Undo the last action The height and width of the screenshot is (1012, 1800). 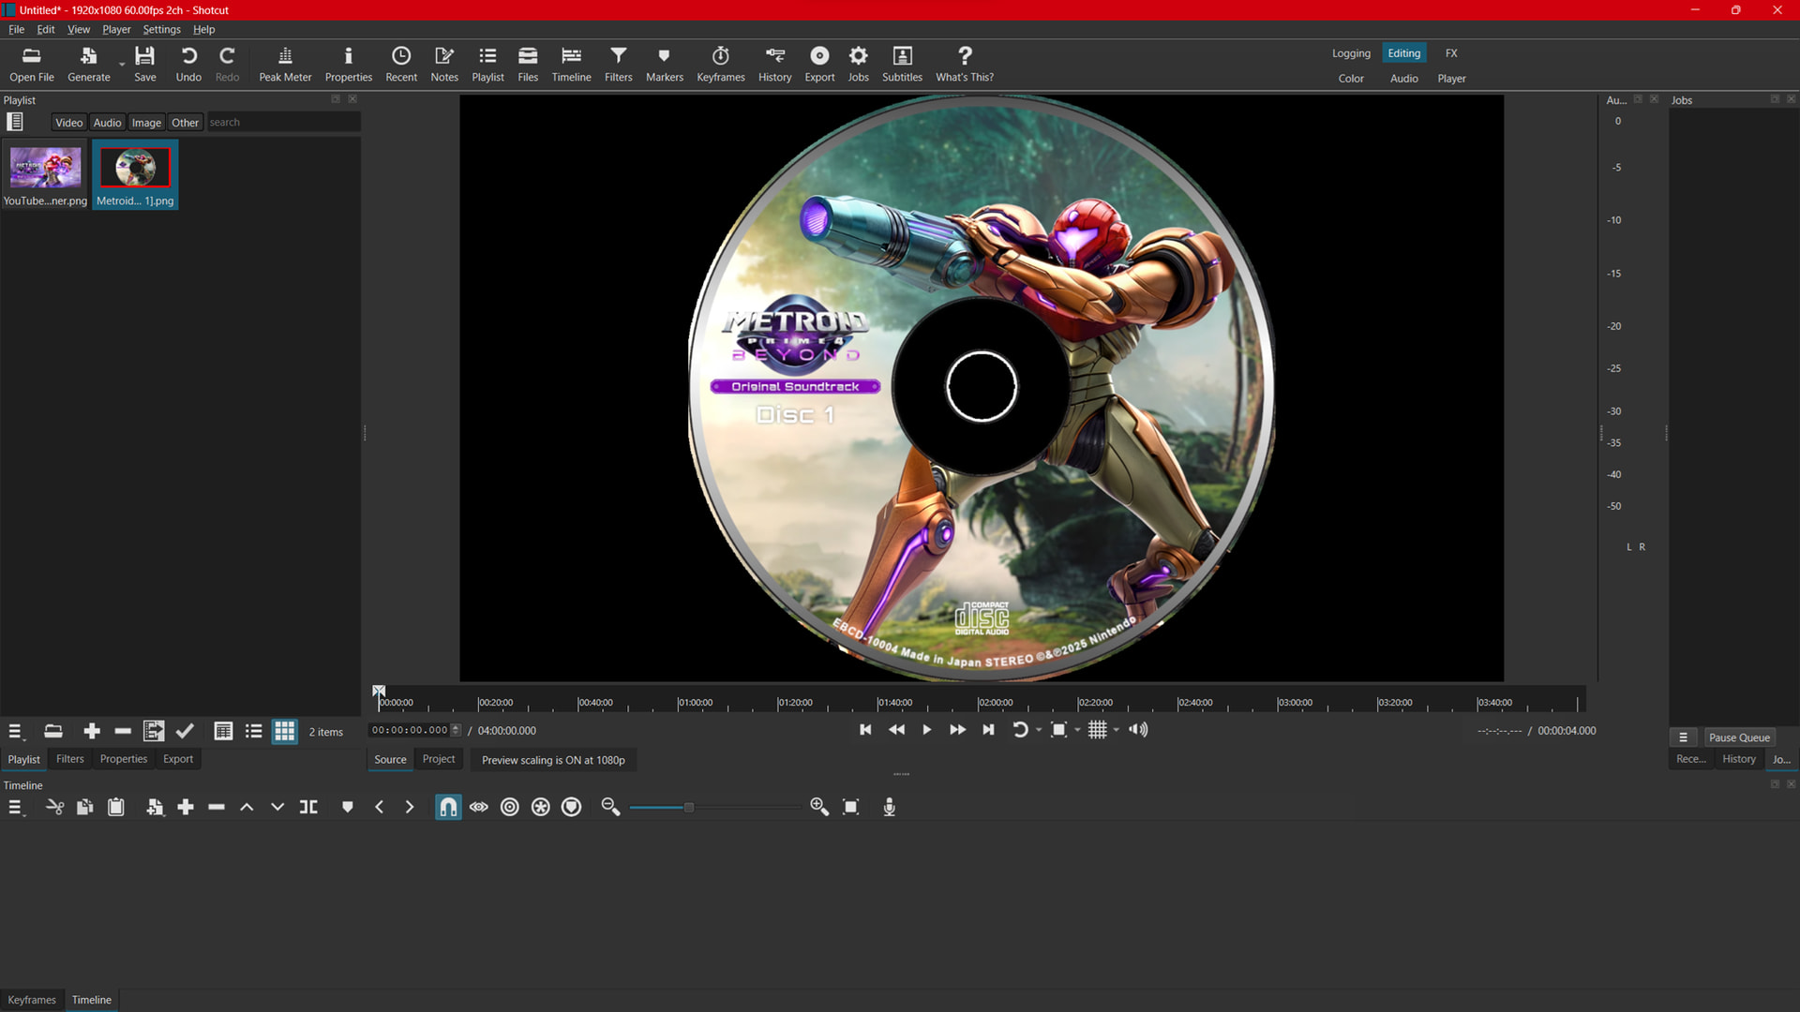188,65
